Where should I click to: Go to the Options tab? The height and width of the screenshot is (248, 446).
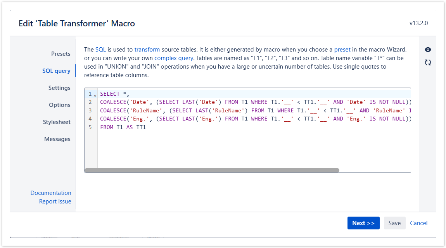[x=59, y=105]
